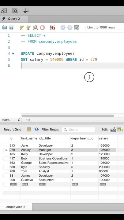Screen dimensions: 124x220
Task: Select the cell with id 213
Action: (15, 145)
